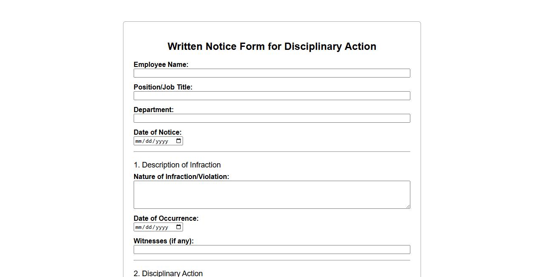This screenshot has width=544, height=277.
Task: Click inside the Department field
Action: point(272,118)
